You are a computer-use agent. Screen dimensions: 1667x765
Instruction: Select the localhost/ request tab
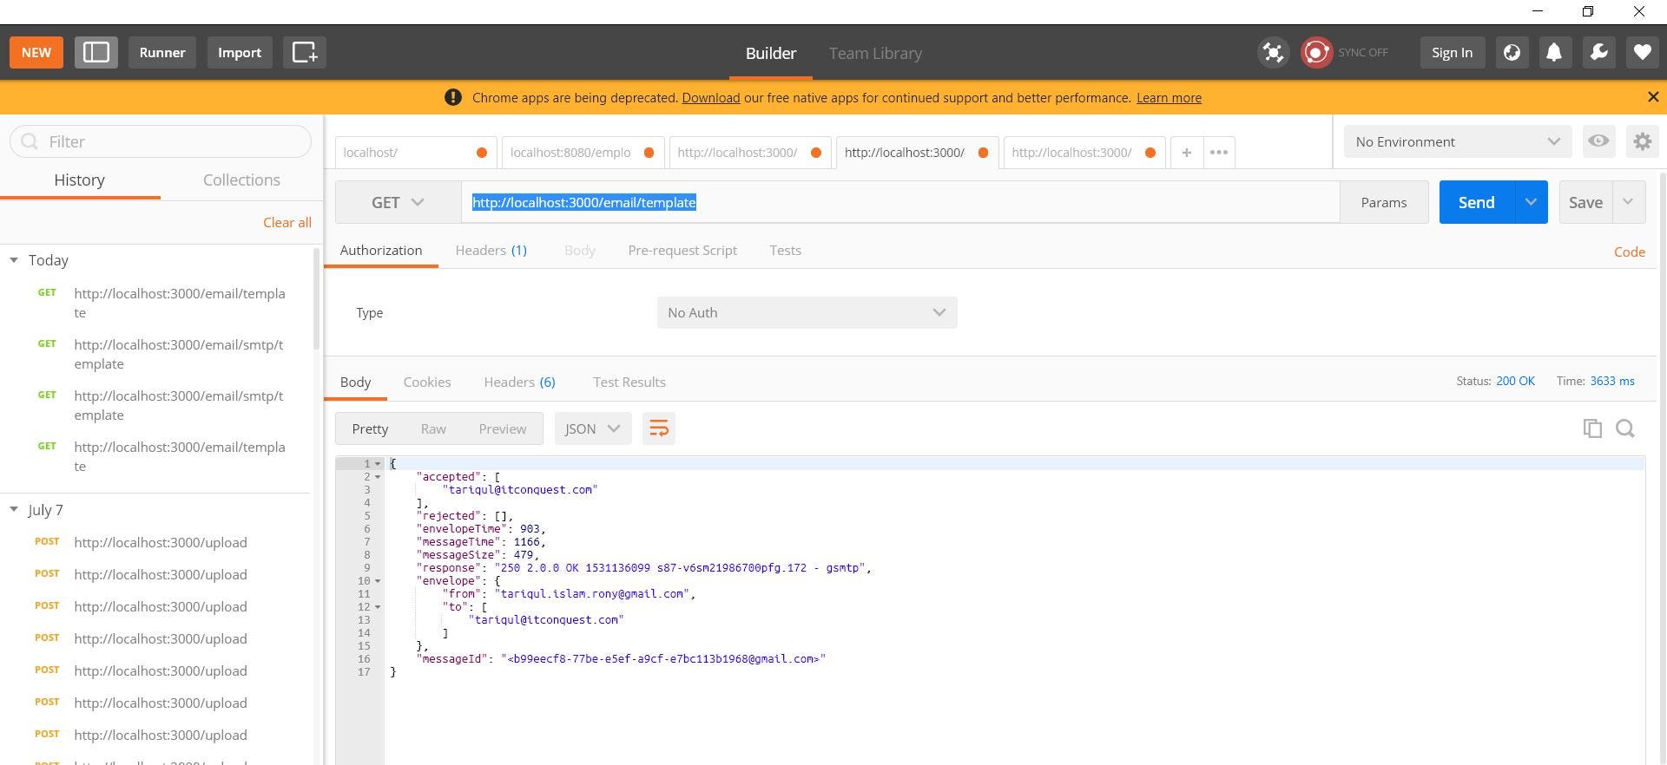(415, 152)
